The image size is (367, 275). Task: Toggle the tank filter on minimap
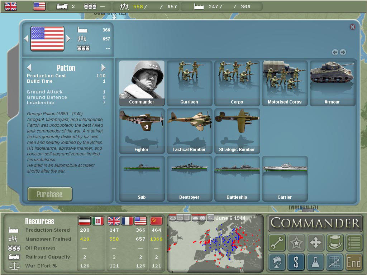tap(195, 218)
